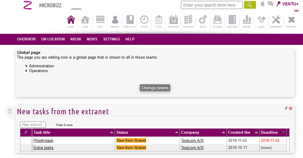Image resolution: width=303 pixels, height=158 pixels.
Task: Click the notification bell icon
Action: coord(263,4)
